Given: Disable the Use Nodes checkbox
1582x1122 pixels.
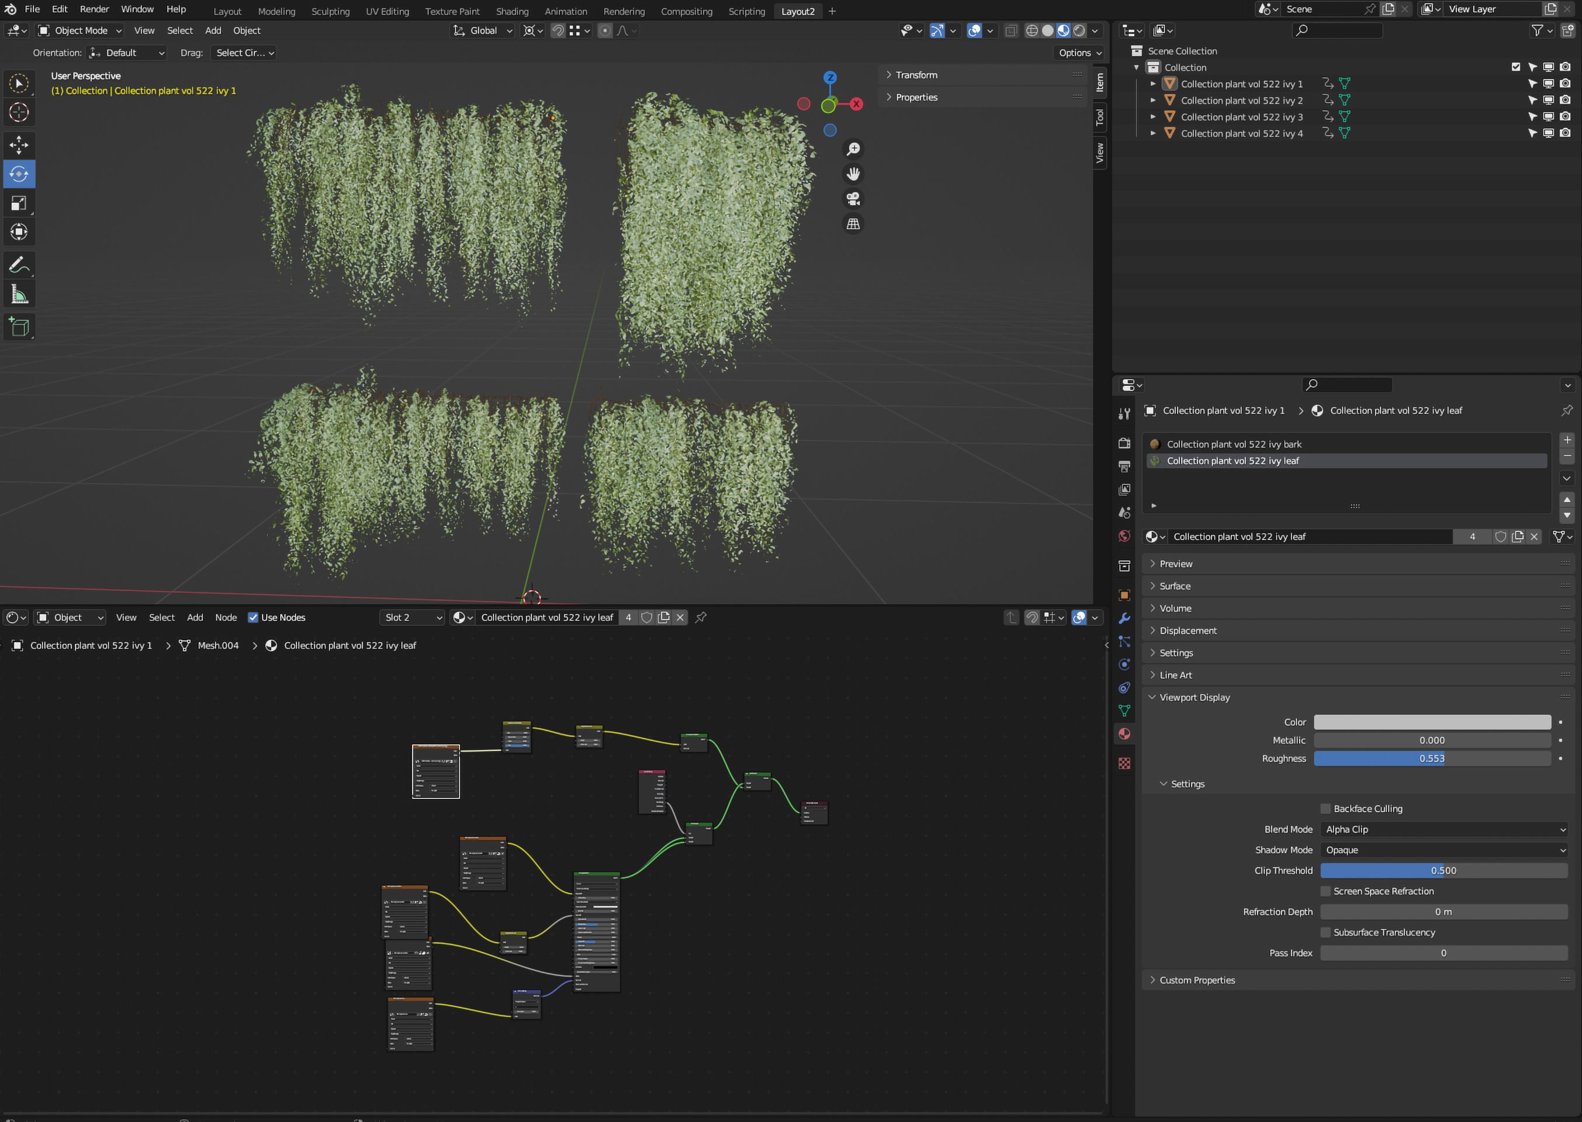Looking at the screenshot, I should pos(253,618).
